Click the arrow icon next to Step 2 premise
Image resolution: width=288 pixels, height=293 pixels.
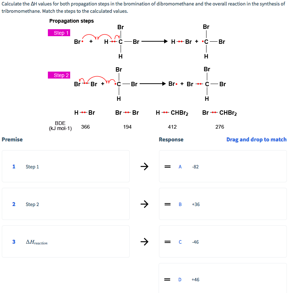[144, 204]
